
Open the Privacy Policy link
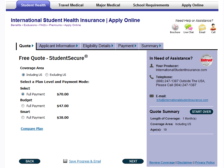[205, 162]
